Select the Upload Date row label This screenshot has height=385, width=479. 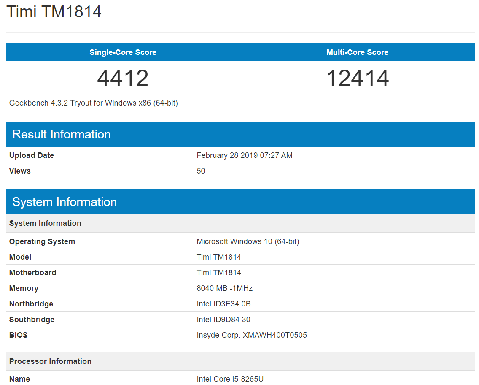coord(32,155)
